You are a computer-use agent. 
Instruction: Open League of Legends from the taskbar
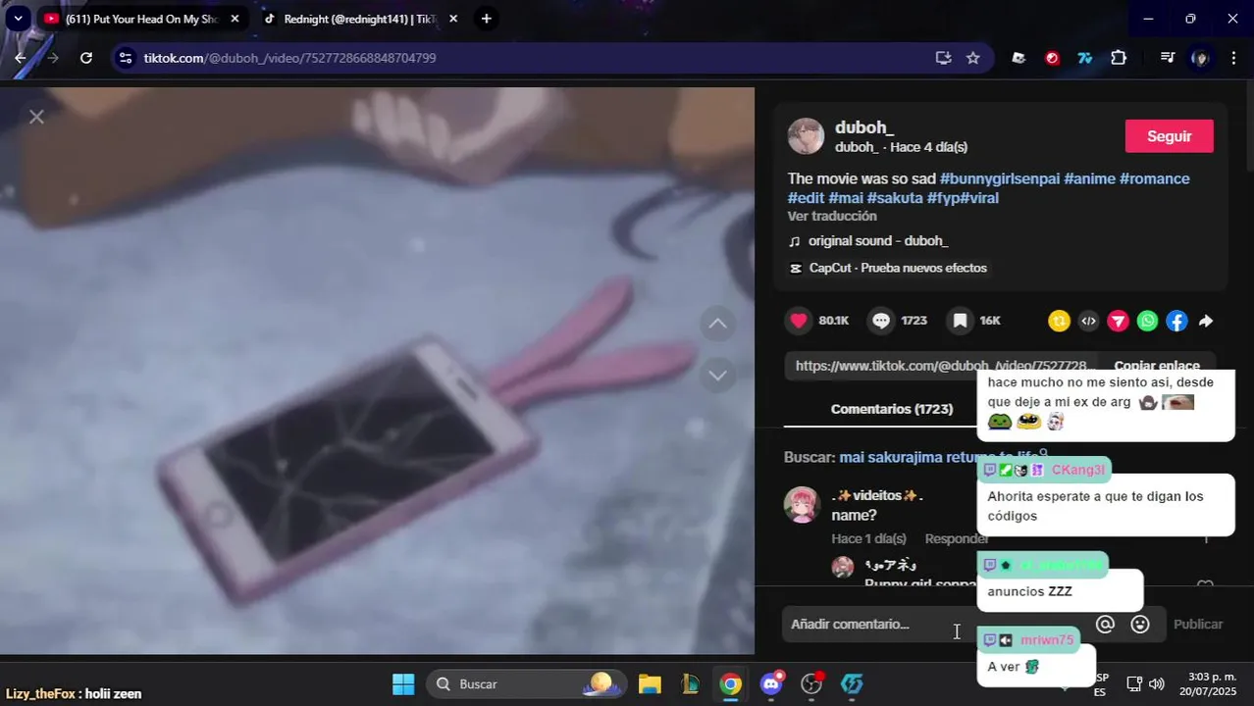pyautogui.click(x=690, y=683)
